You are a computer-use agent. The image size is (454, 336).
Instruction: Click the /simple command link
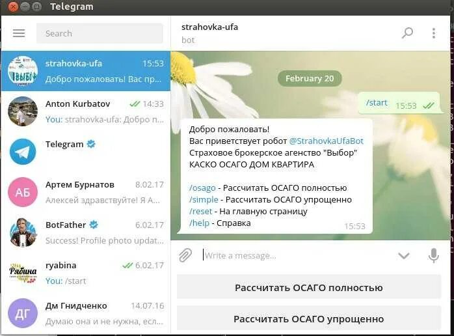click(x=204, y=199)
